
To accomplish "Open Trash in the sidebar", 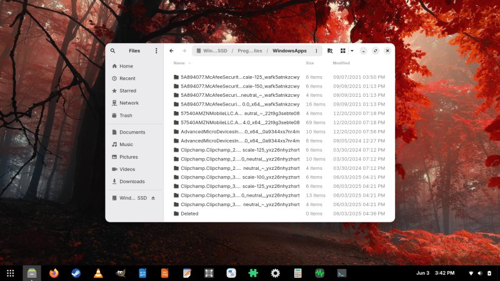I will [x=126, y=116].
